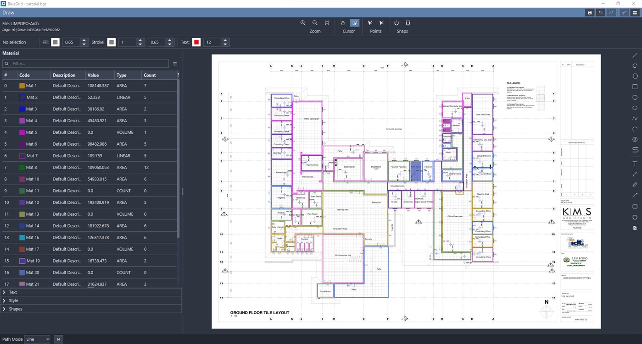This screenshot has height=344, width=642.
Task: Click the Zoom to fit button
Action: (327, 23)
